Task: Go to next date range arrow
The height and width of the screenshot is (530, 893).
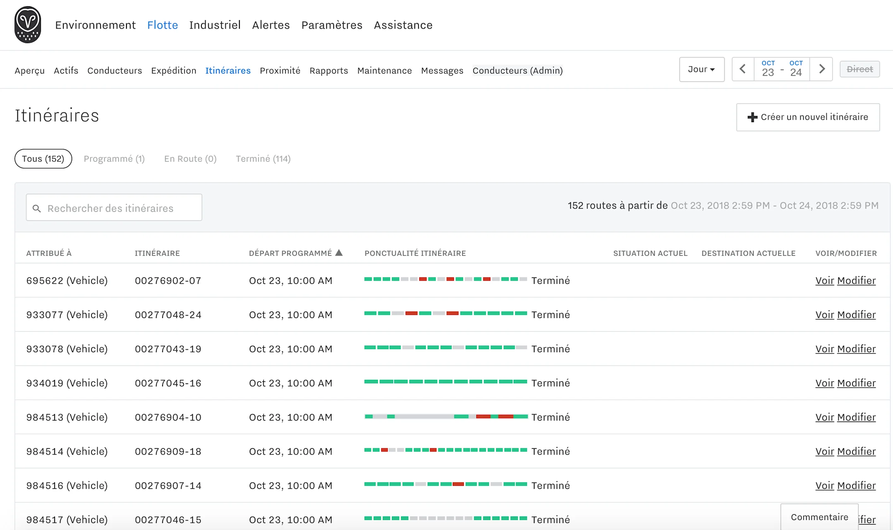Action: (821, 69)
